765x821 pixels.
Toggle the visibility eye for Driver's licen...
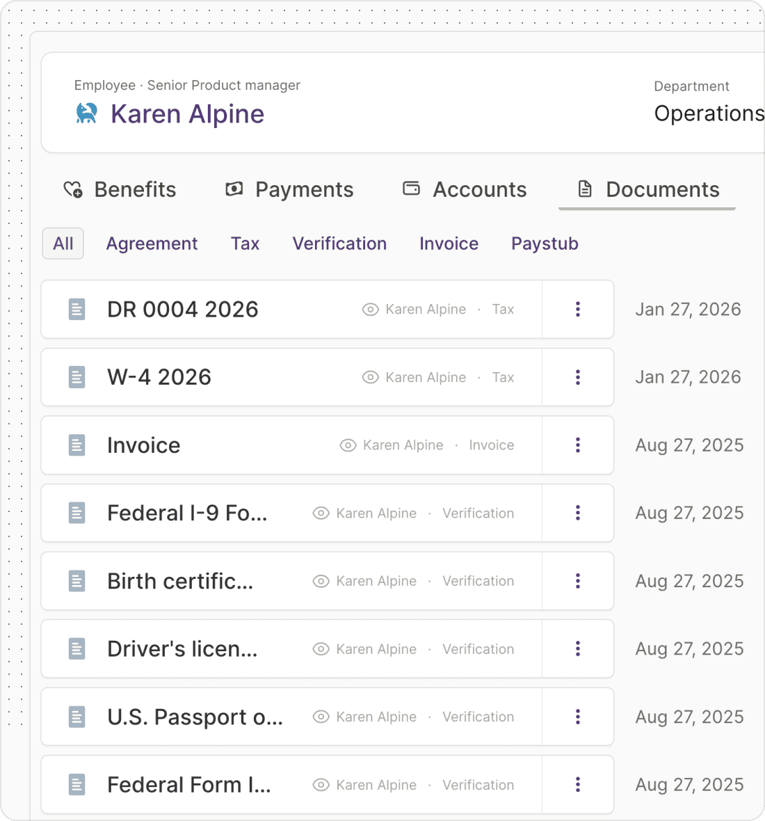pyautogui.click(x=321, y=648)
